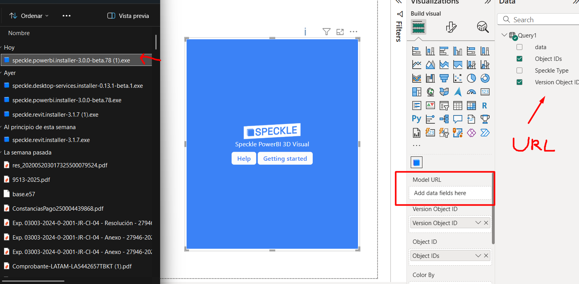579x284 pixels.
Task: Click Getting started in Speckle visual
Action: point(285,158)
